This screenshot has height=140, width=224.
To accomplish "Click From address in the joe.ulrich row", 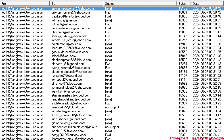I will (x=22, y=91).
